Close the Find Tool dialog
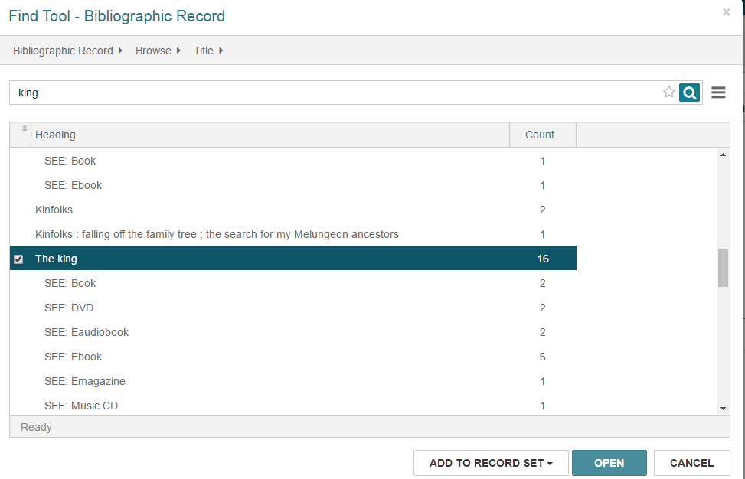 click(727, 12)
